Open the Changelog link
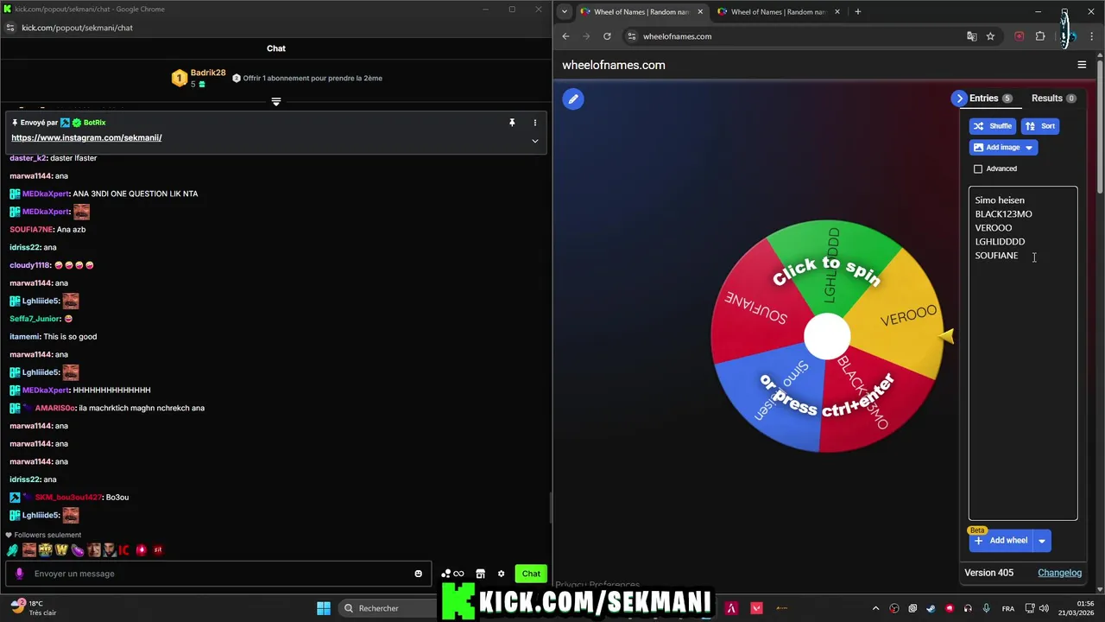Image resolution: width=1105 pixels, height=622 pixels. (1059, 573)
